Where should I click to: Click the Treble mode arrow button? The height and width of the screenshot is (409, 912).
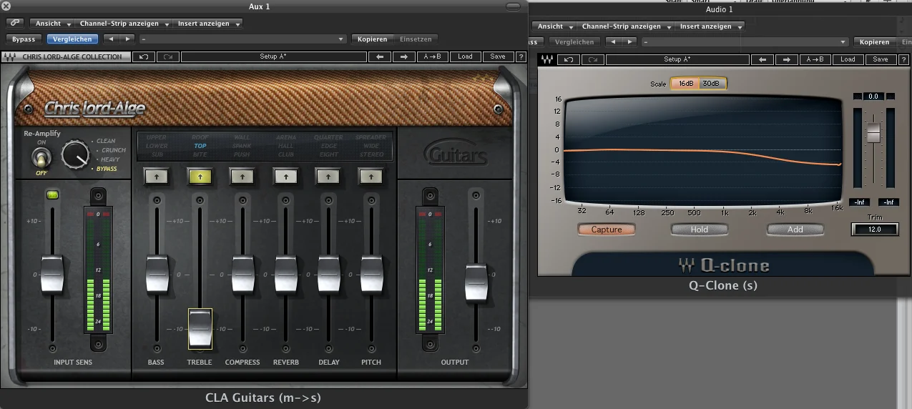(x=200, y=175)
